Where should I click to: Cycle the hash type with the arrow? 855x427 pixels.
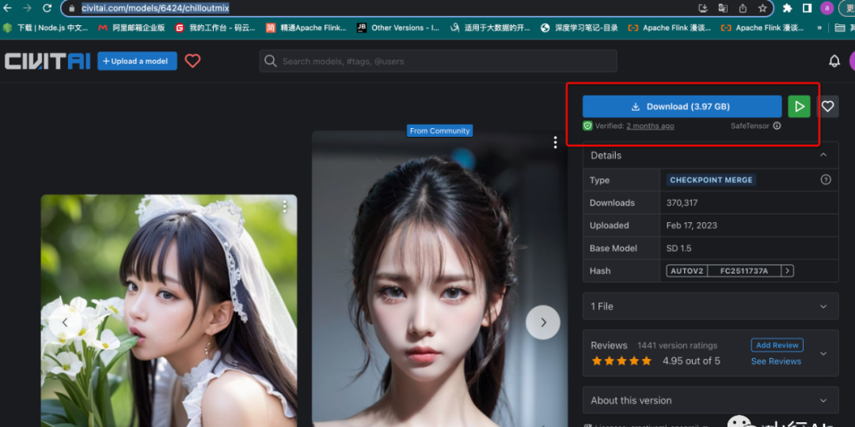(788, 270)
